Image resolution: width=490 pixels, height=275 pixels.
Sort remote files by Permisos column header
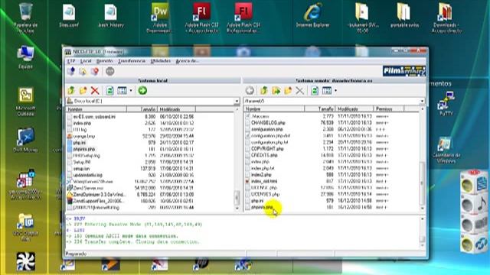[x=389, y=108]
